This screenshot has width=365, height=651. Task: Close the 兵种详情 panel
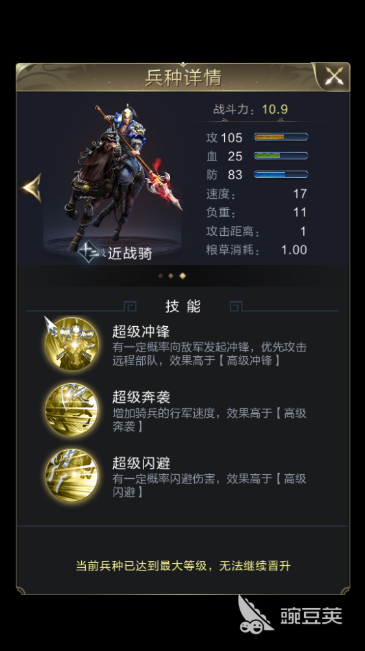click(x=333, y=77)
